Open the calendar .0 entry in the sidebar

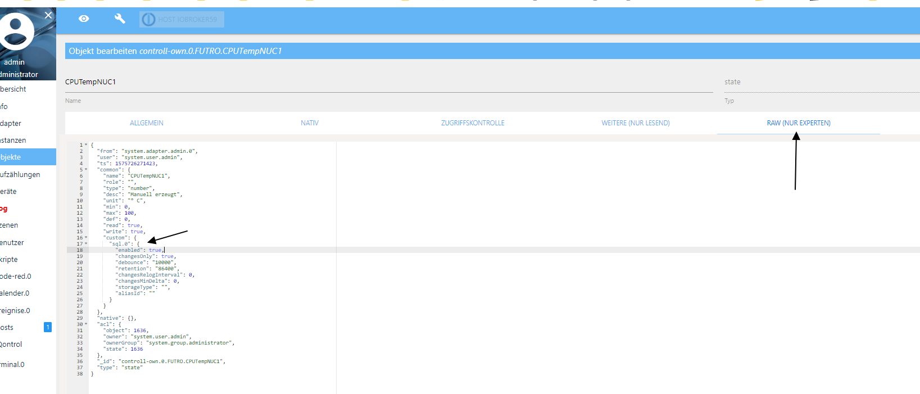pyautogui.click(x=28, y=293)
